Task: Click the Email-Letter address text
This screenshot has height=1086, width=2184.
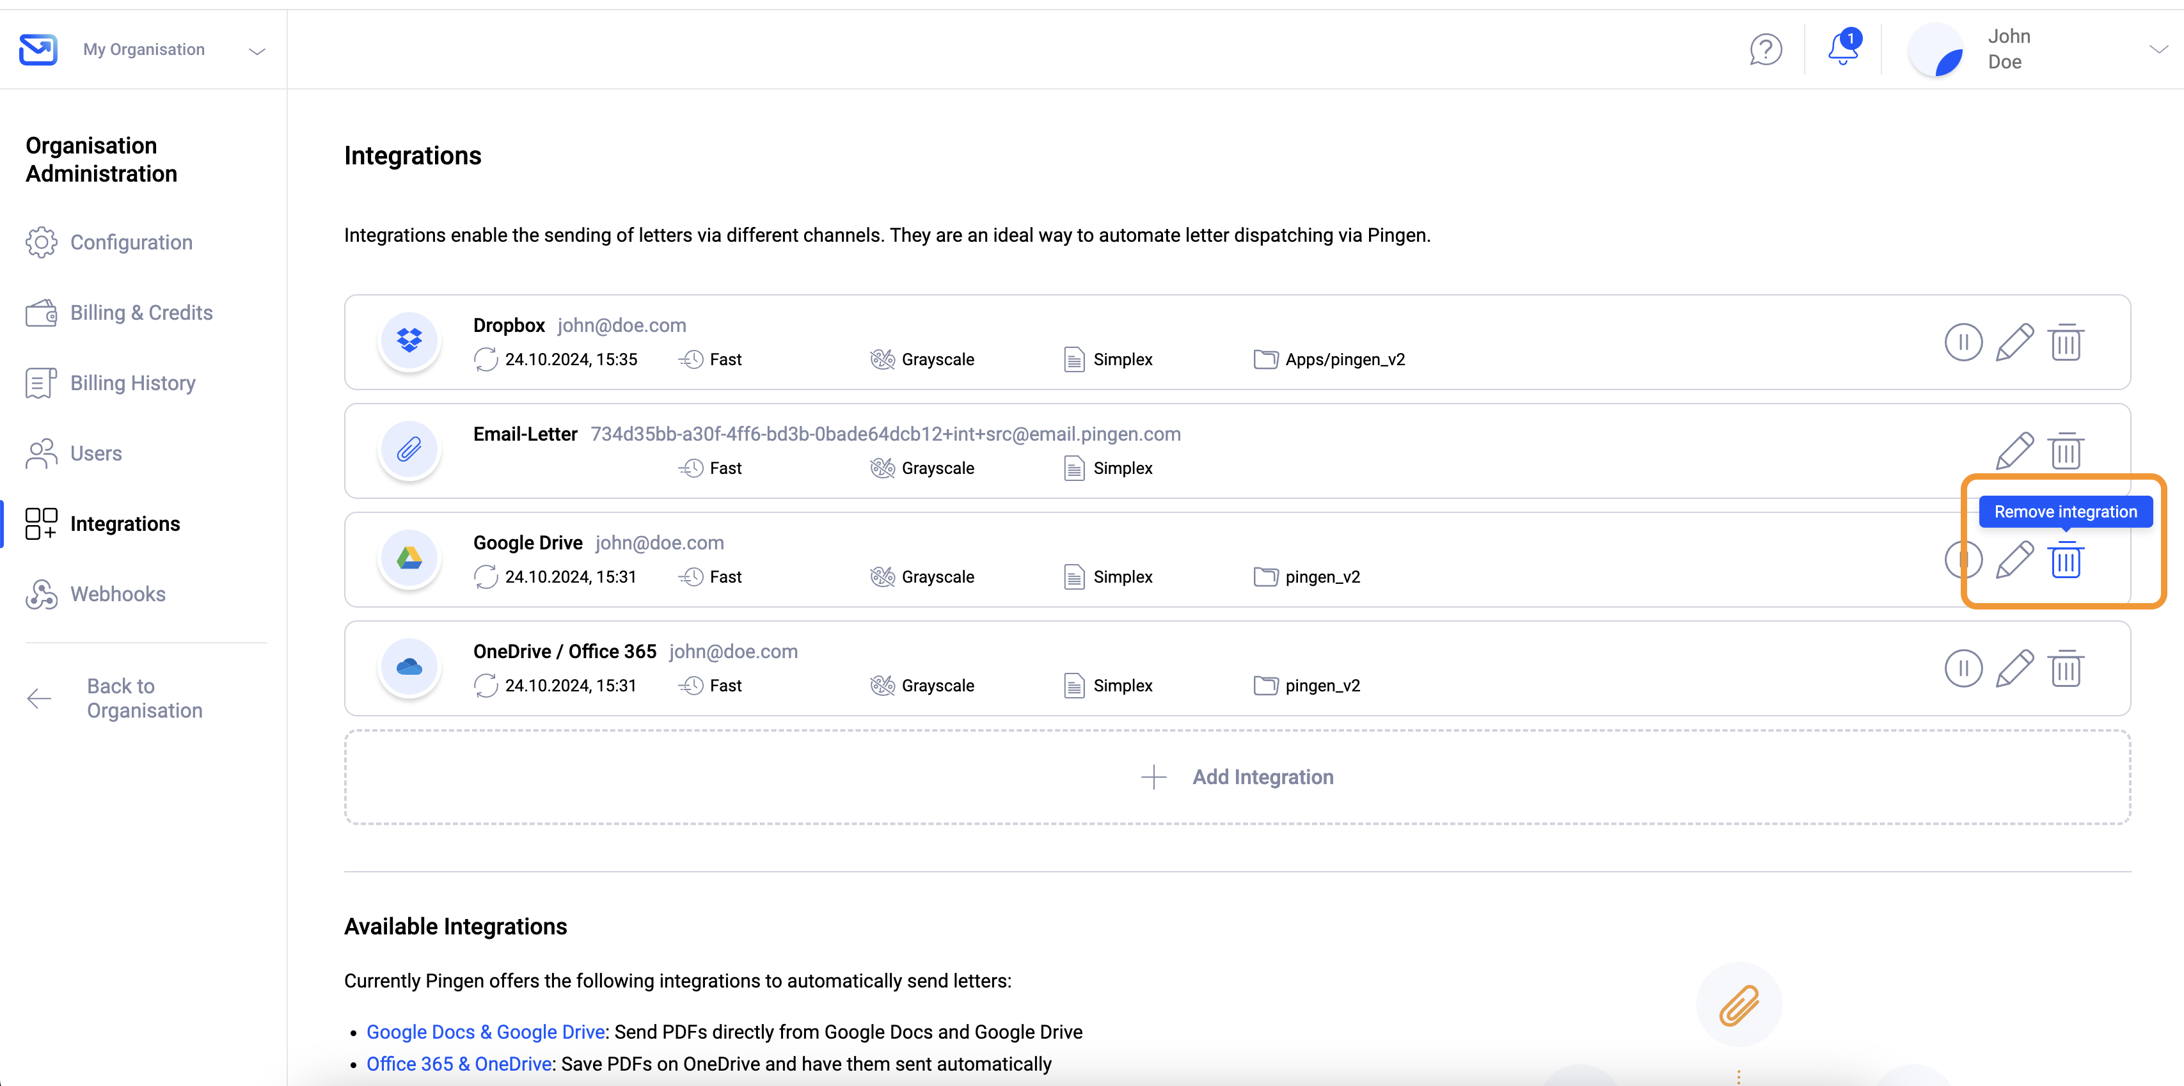Action: click(x=885, y=434)
